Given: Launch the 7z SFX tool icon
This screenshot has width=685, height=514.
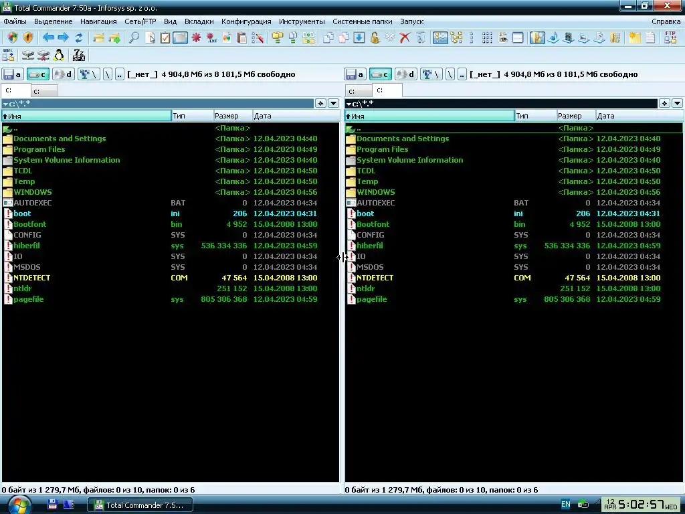Looking at the screenshot, I should (79, 55).
